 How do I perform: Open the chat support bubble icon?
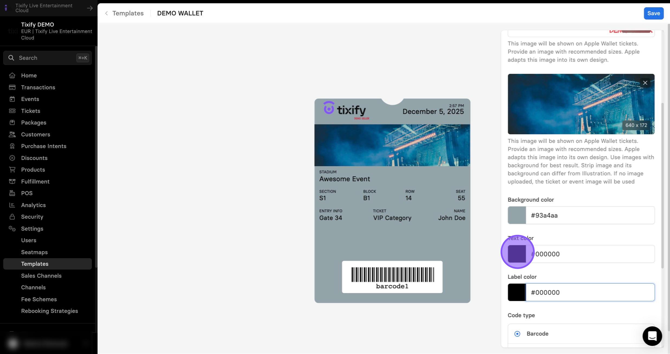click(x=652, y=336)
